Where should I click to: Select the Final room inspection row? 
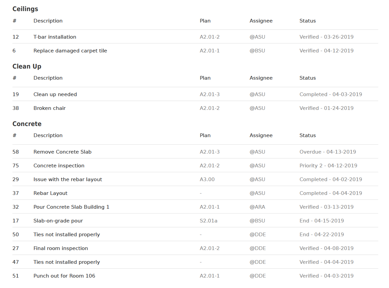[x=61, y=248]
